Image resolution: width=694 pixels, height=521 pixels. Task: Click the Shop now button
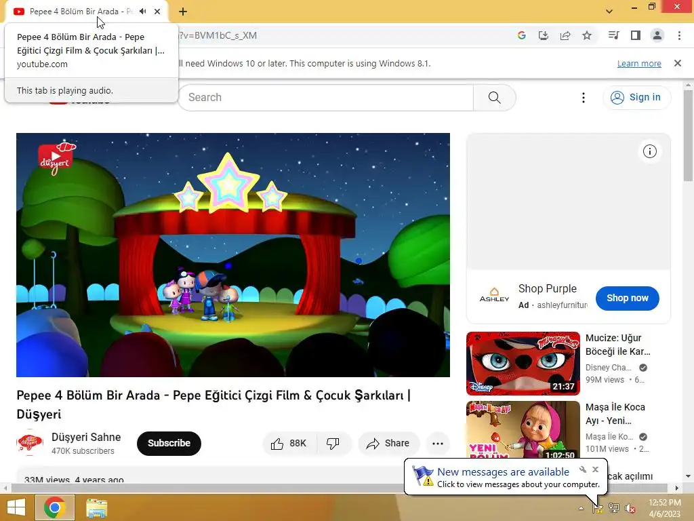(627, 298)
